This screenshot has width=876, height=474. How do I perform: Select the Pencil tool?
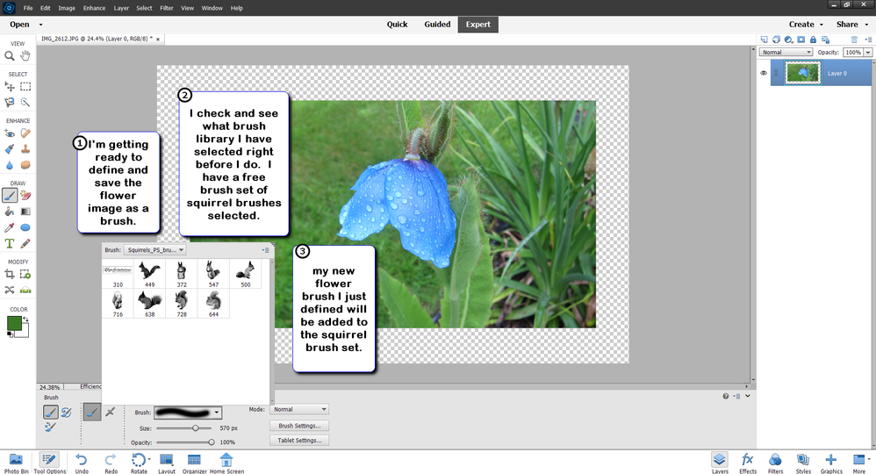pos(25,244)
